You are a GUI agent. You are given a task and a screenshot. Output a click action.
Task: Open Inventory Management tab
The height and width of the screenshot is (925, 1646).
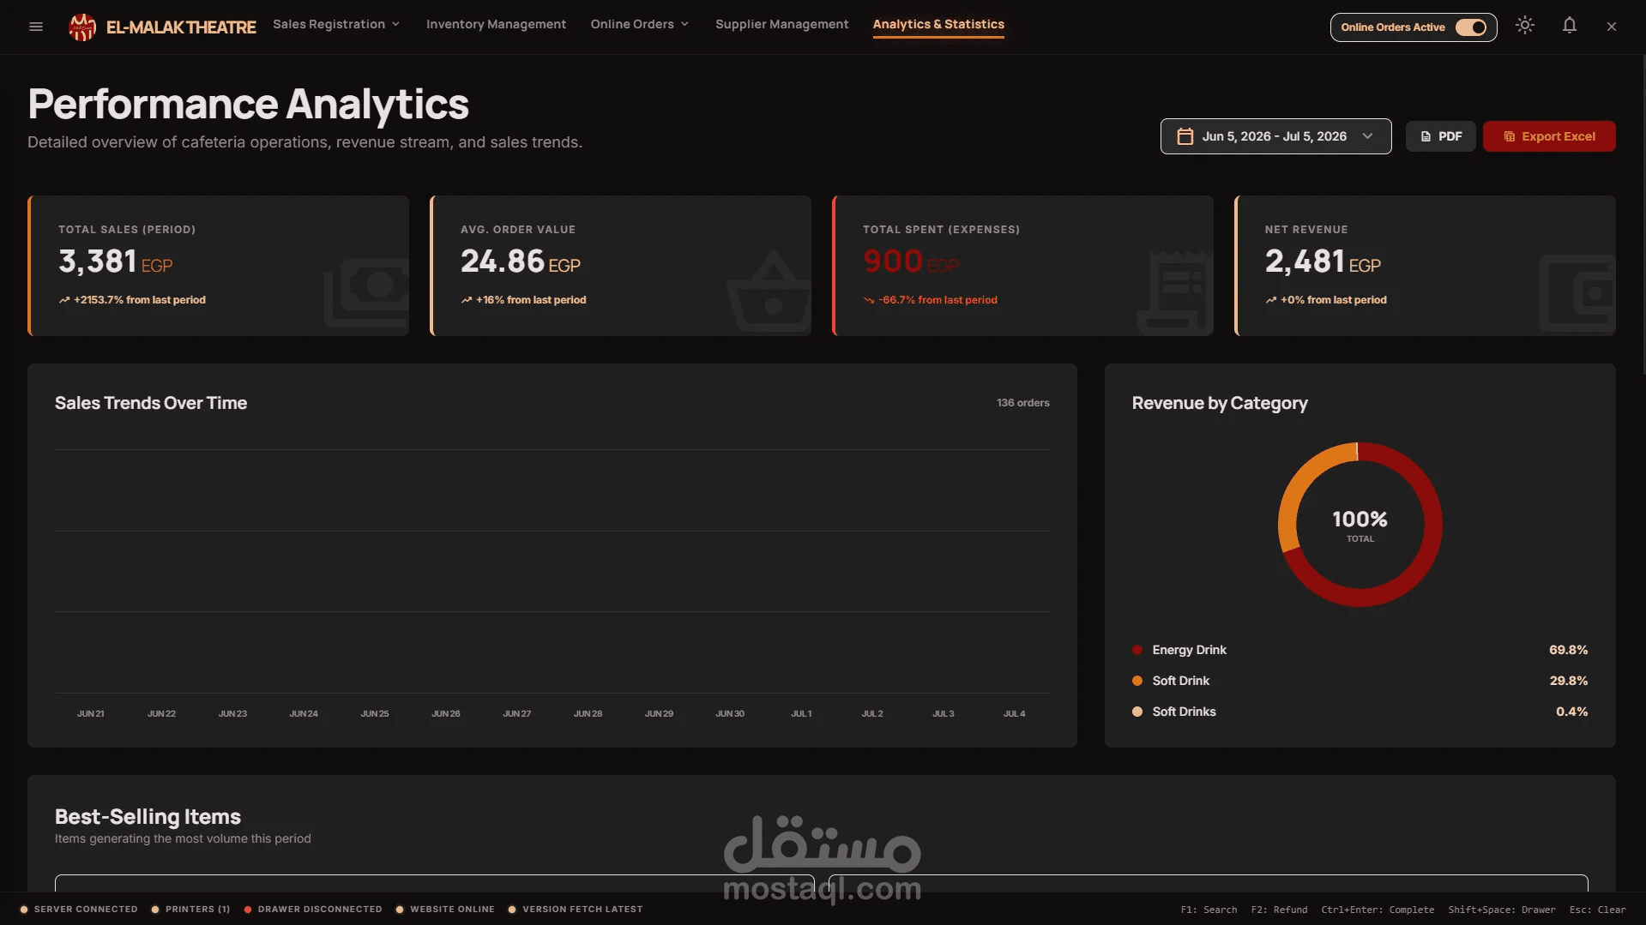coord(496,24)
